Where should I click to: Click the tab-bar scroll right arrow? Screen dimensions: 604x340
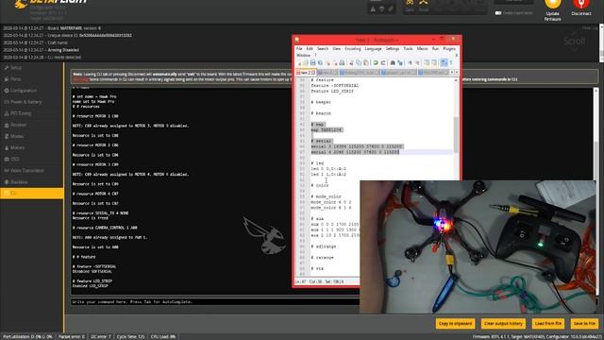[457, 73]
